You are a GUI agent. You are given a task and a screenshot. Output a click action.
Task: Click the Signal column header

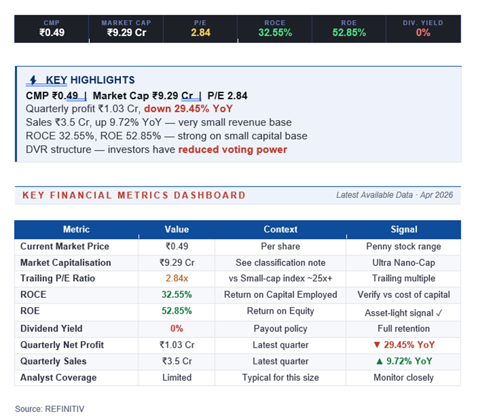(403, 229)
